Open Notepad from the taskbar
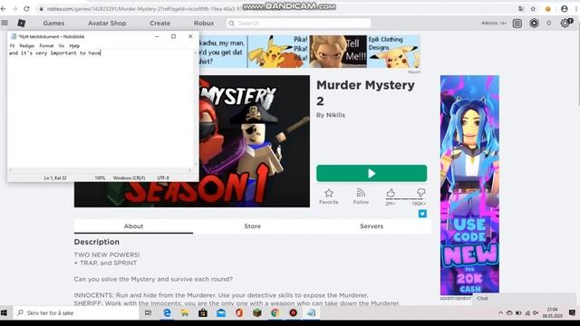The height and width of the screenshot is (326, 580). (312, 312)
